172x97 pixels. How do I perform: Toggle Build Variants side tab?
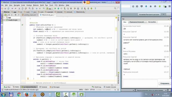pos(2,66)
